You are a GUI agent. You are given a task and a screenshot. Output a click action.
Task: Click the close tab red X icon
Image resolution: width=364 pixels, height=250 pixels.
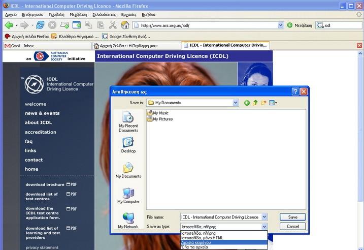(359, 45)
